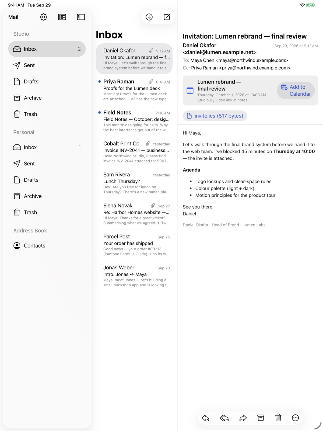Reply to Daniel's email
Screen dimensions: 323x431
205,418
